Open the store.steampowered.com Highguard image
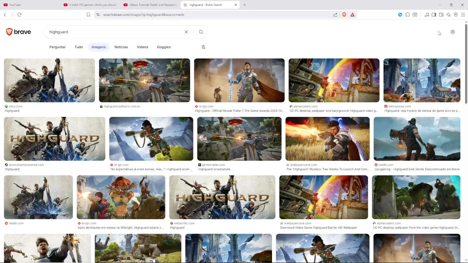 tap(54, 139)
